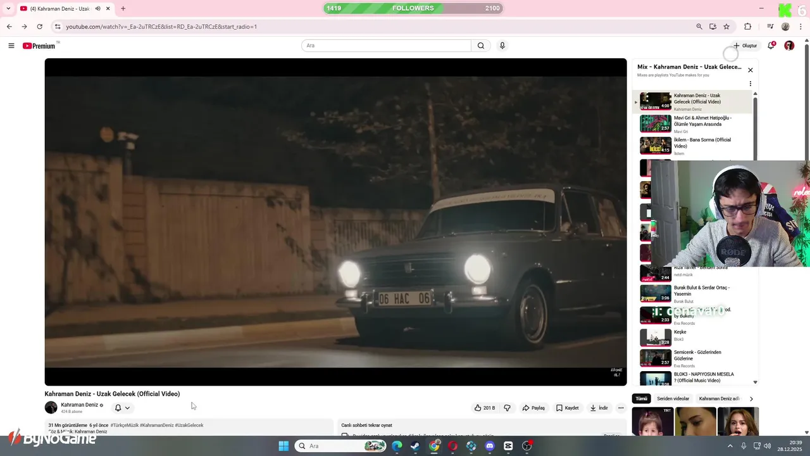Click video player to pause
Image resolution: width=810 pixels, height=456 pixels.
point(335,222)
